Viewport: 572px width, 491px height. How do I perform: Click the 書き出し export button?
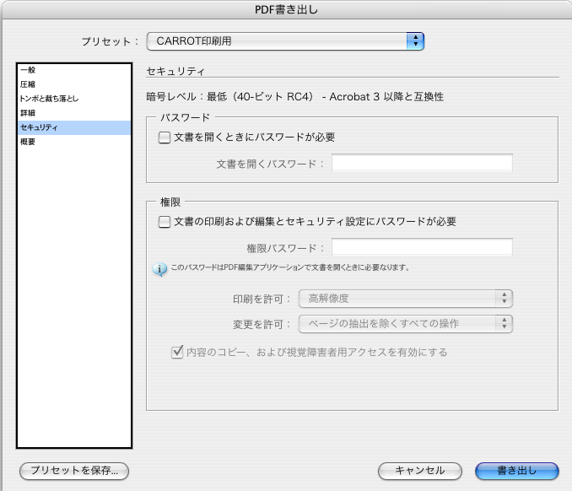517,471
